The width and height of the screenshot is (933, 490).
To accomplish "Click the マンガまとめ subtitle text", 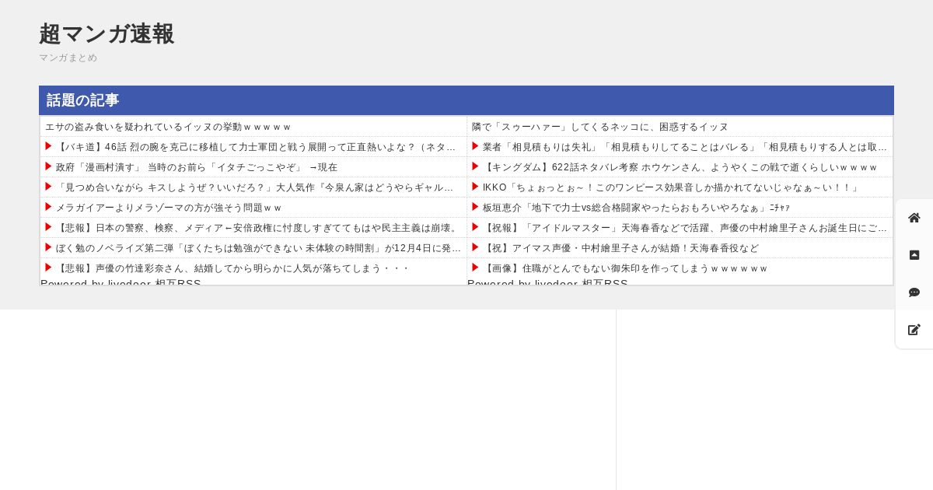I will click(68, 58).
